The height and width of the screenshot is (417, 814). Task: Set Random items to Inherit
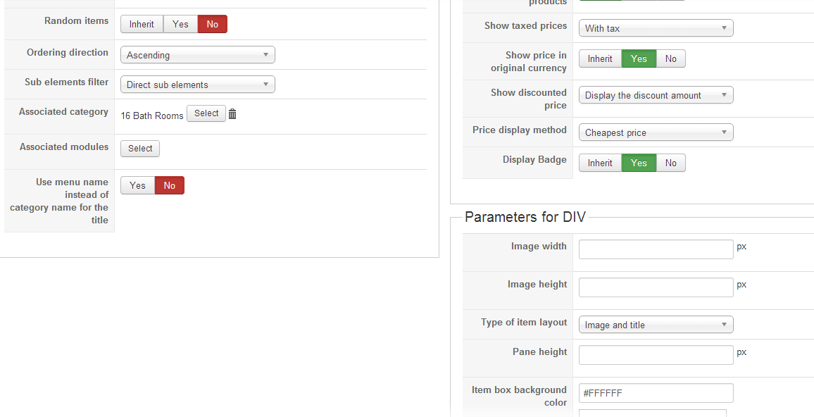[142, 24]
